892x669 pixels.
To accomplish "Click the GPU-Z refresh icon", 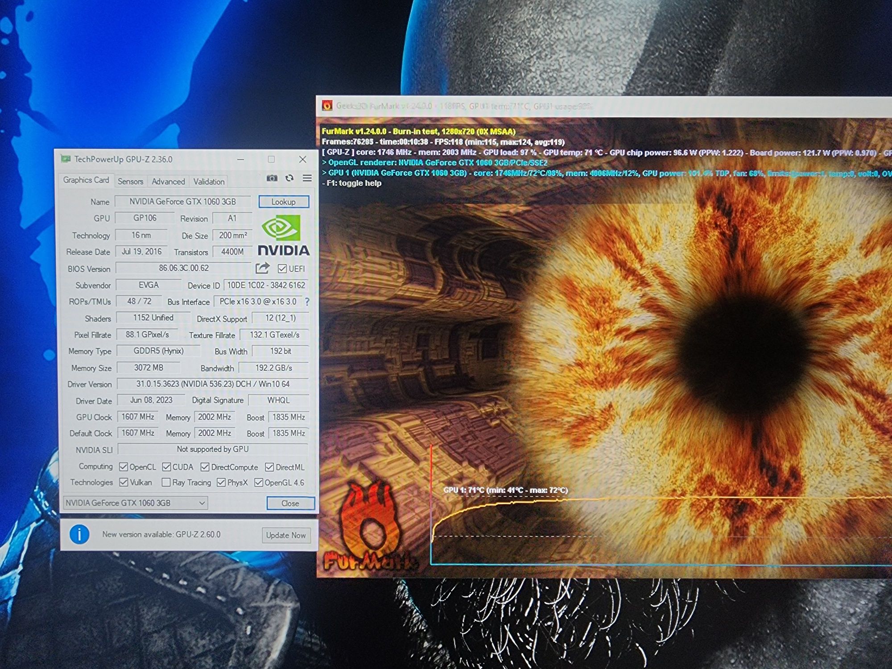I will tap(289, 178).
